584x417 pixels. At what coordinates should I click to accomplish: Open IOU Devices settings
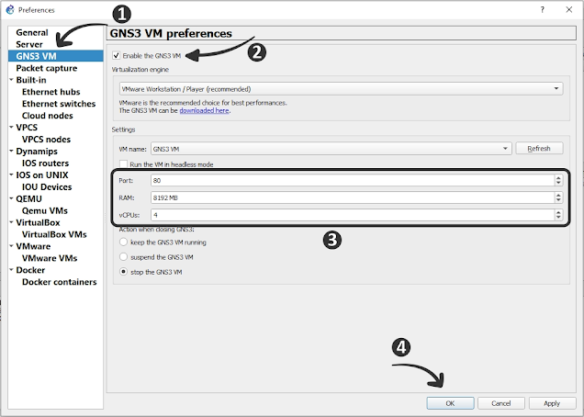pyautogui.click(x=47, y=187)
